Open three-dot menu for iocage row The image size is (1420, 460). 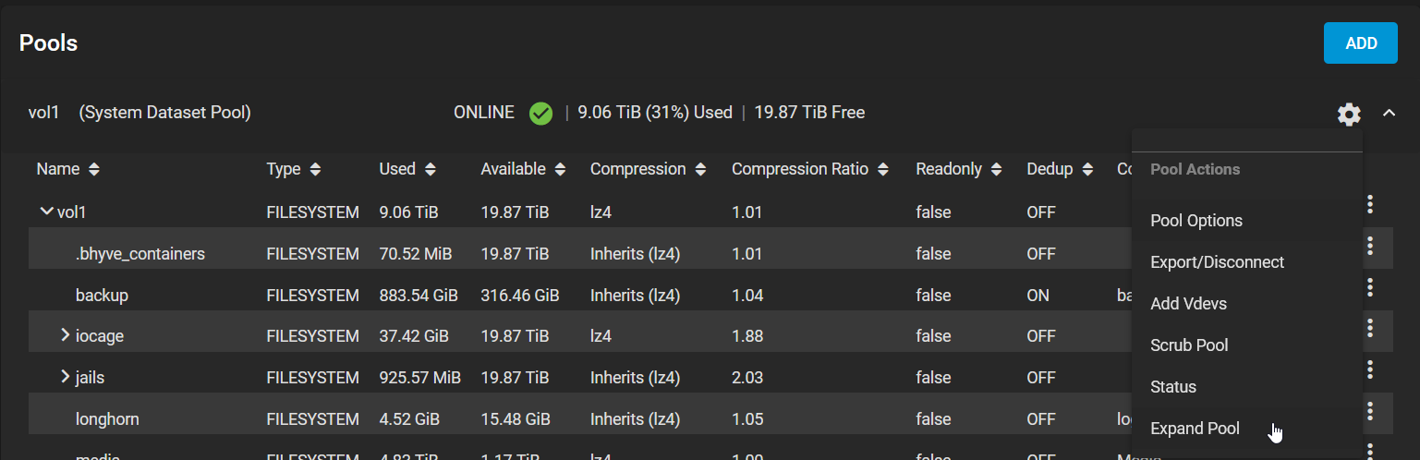(1370, 328)
